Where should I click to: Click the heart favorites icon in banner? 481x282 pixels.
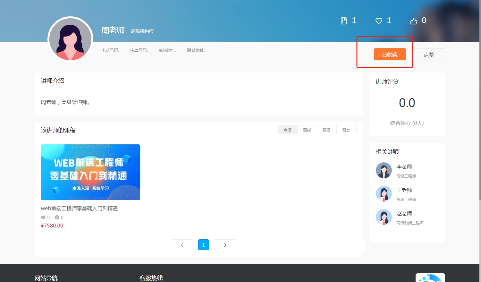[379, 21]
